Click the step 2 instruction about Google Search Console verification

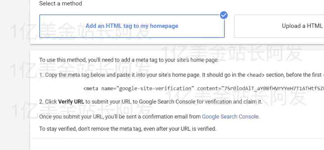(151, 102)
